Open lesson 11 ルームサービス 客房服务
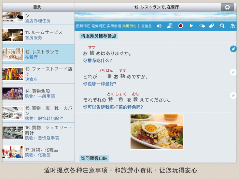239x179 pixels. [x=38, y=35]
